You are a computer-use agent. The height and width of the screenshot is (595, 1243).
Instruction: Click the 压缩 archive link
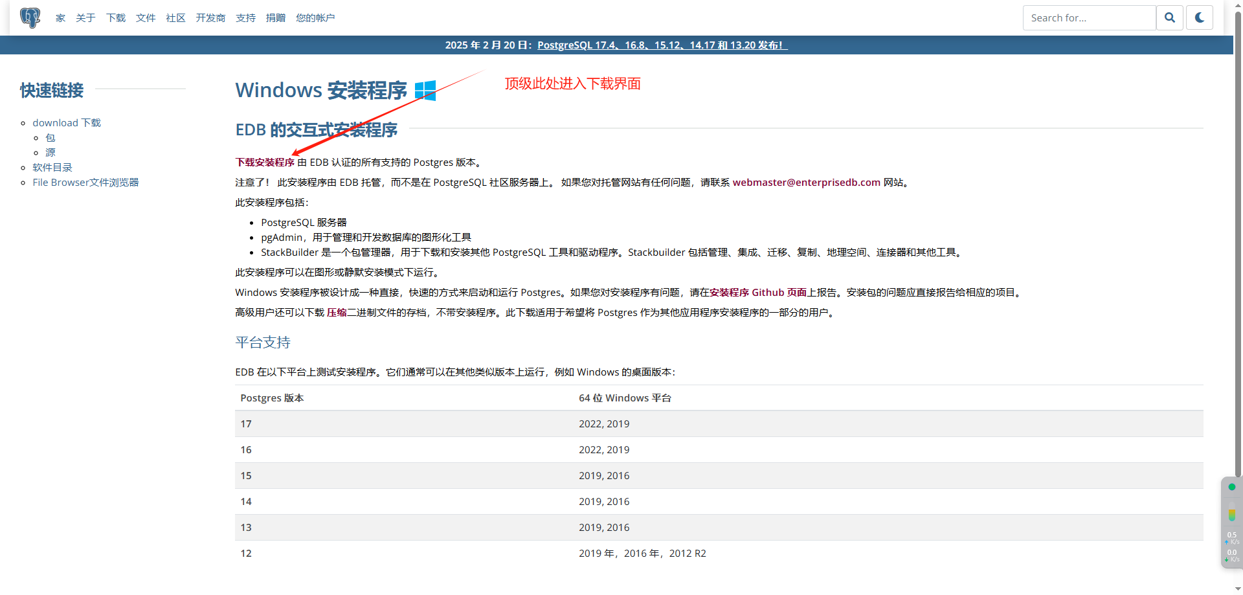coord(337,312)
